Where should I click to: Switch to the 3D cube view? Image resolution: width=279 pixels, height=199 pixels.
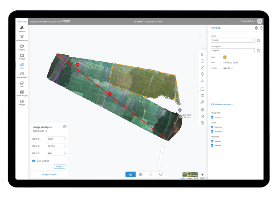[161, 175]
